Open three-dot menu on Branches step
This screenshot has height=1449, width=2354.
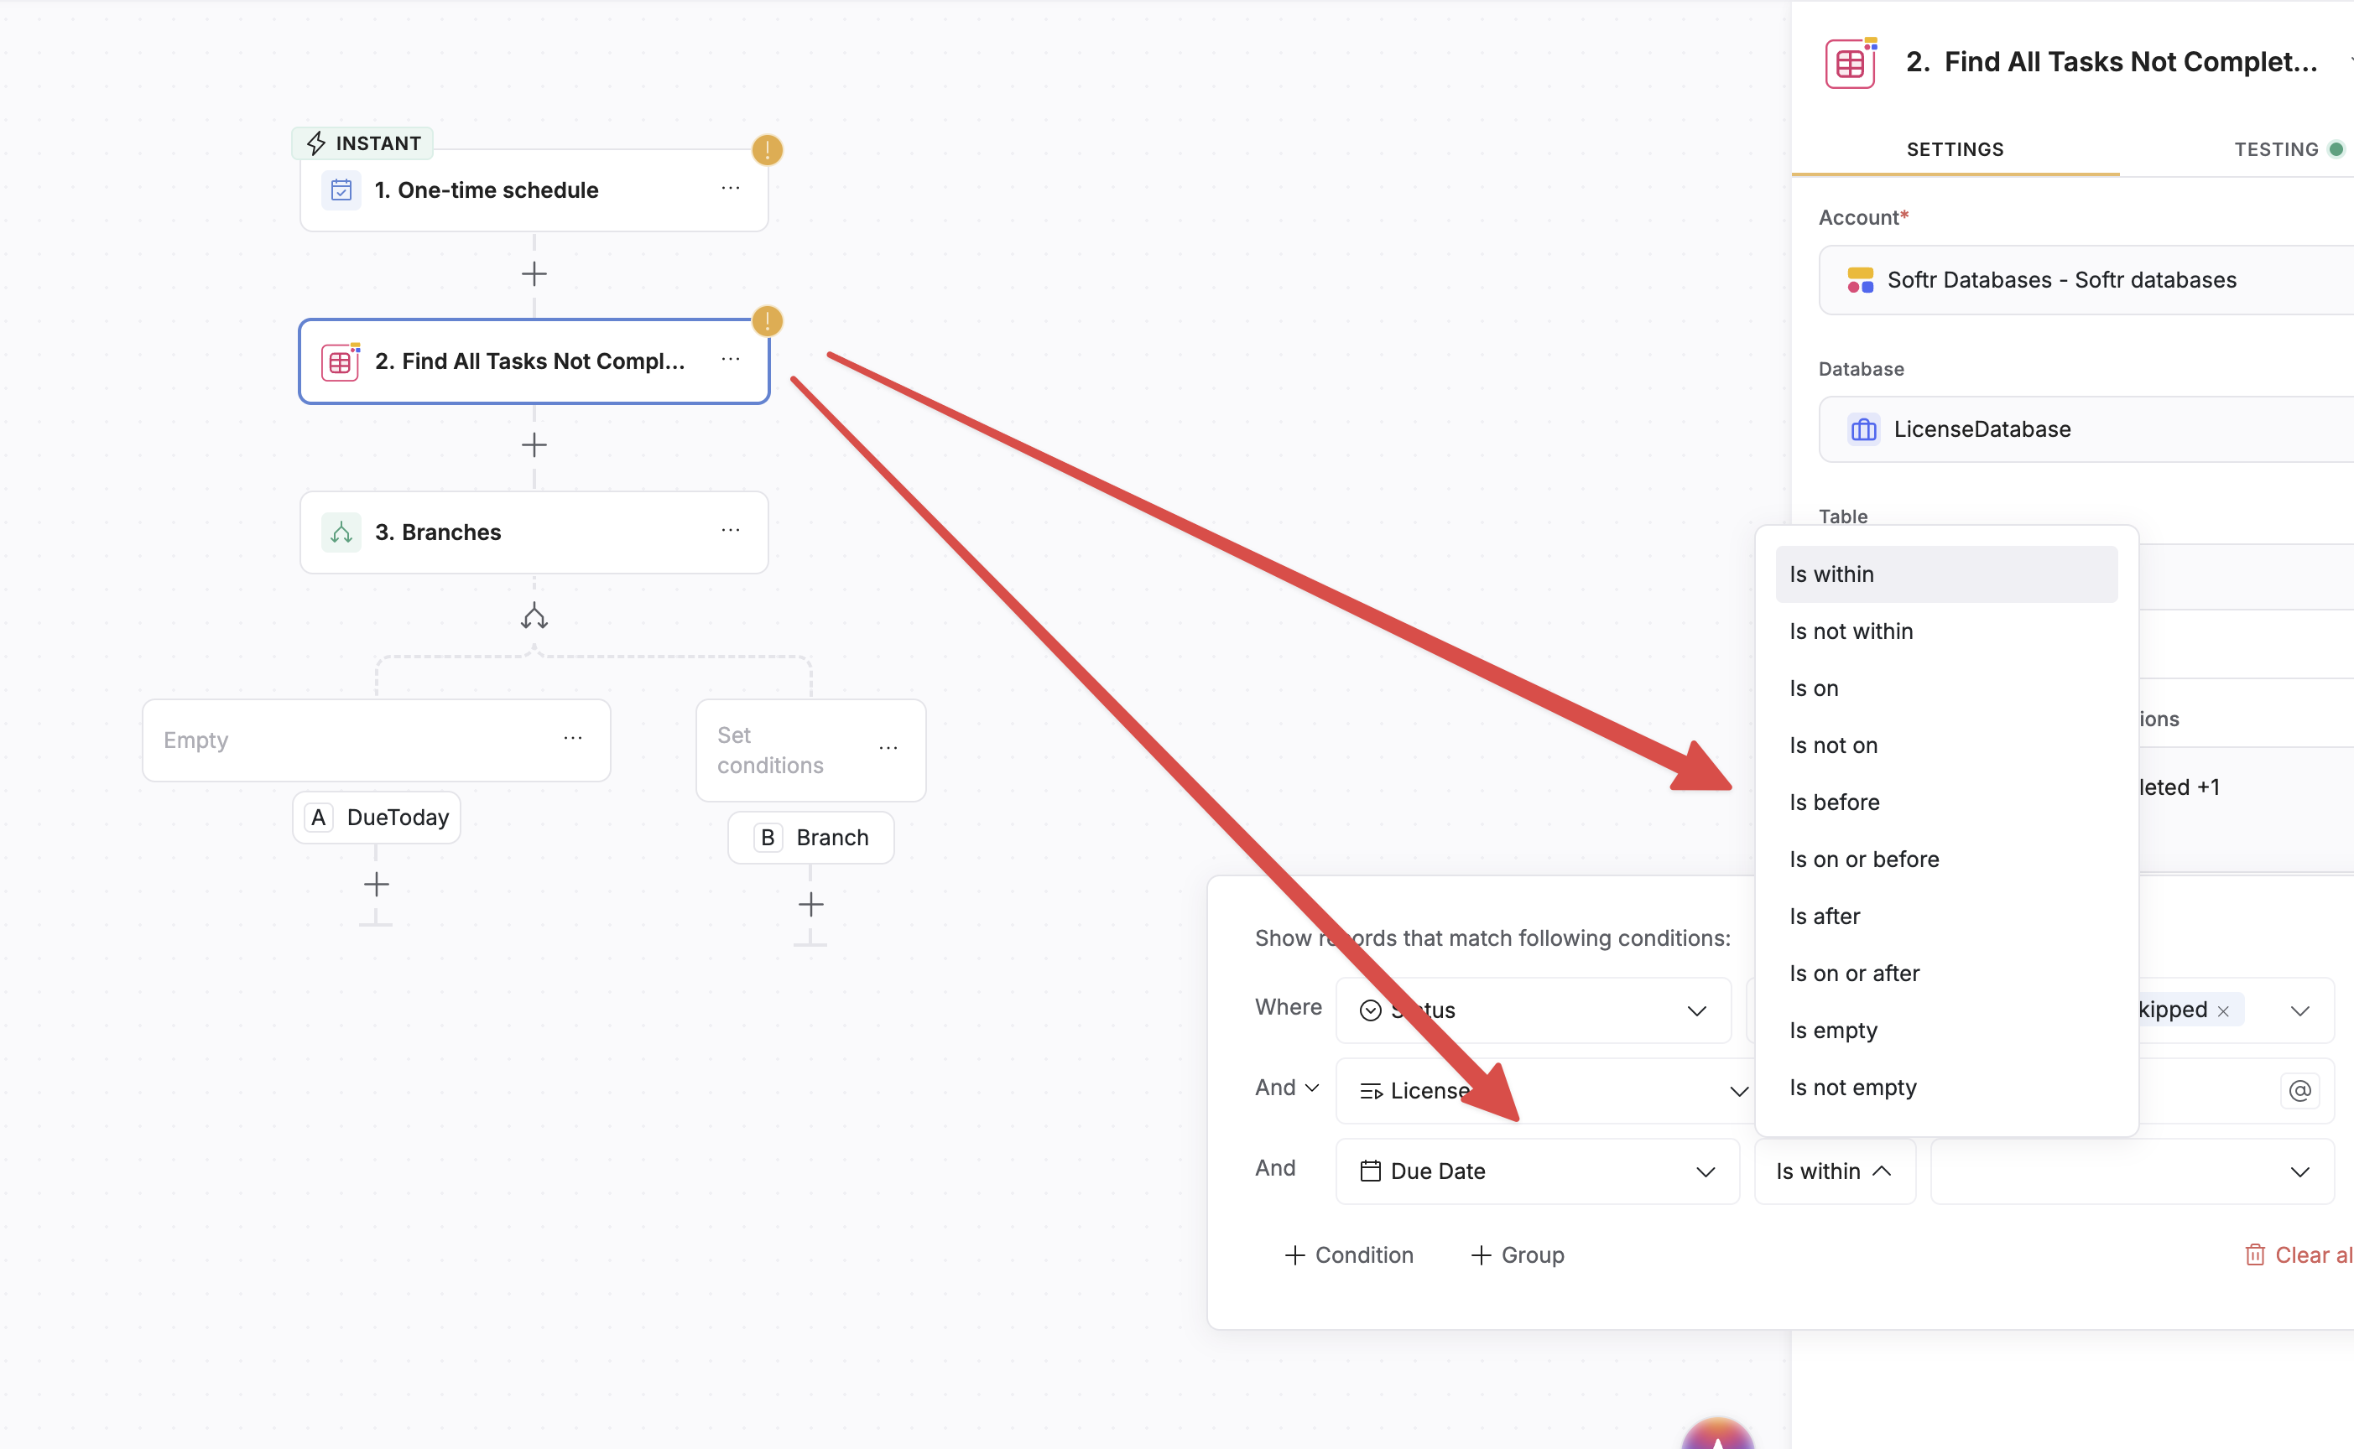click(731, 531)
